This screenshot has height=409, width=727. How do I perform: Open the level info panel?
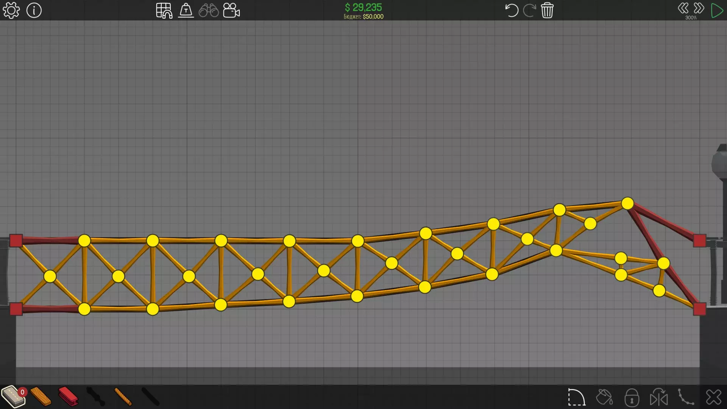pyautogui.click(x=34, y=11)
